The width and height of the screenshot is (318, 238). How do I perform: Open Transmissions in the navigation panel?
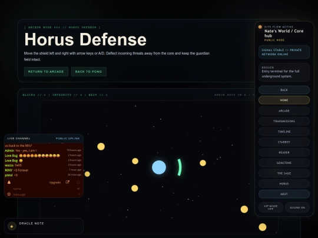284,121
